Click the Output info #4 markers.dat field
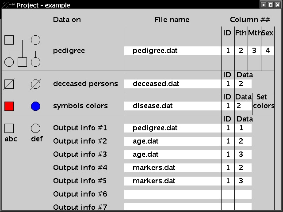The height and width of the screenshot is (212, 283). 172,168
